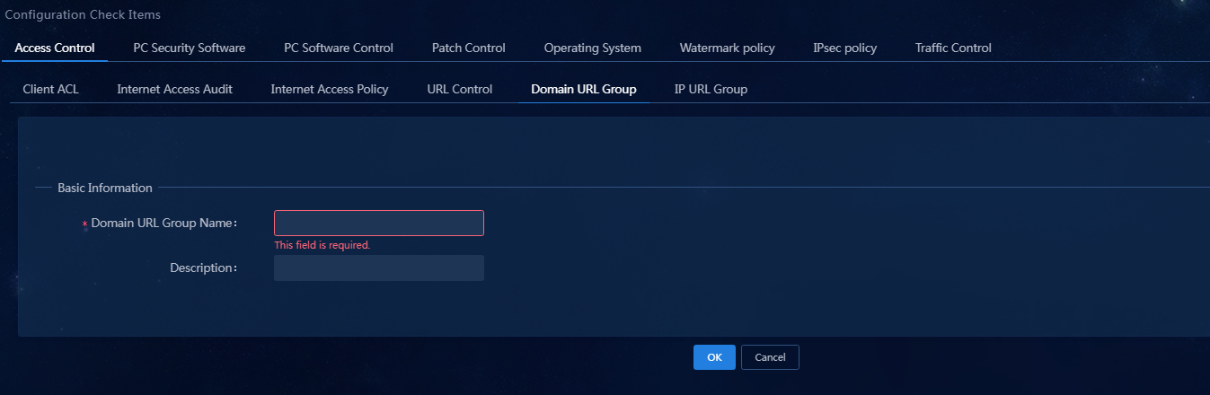Open the Access Control tab

click(55, 48)
